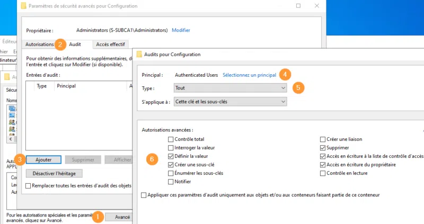Switch to the Autorisations tab
Viewport: 424px width, 224px height.
click(40, 44)
